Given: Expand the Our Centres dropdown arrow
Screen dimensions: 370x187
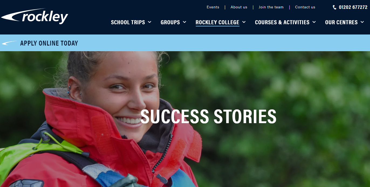Looking at the screenshot, I should point(362,22).
